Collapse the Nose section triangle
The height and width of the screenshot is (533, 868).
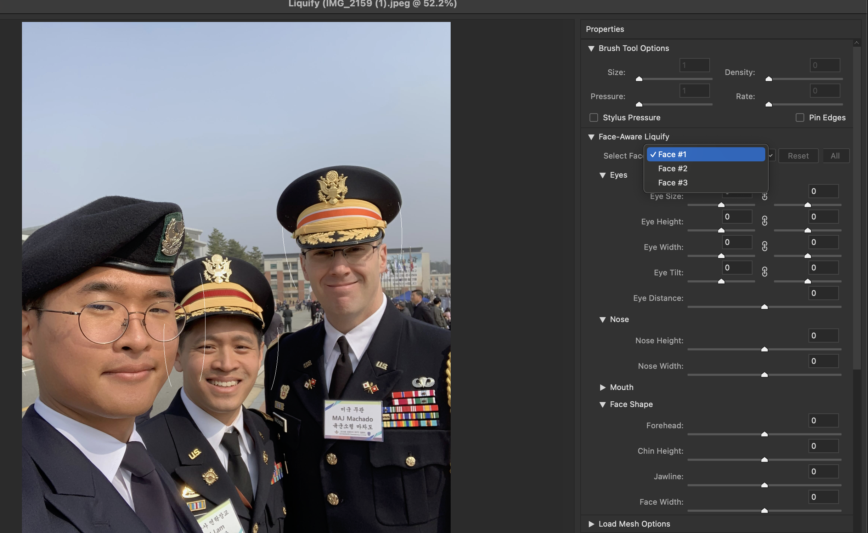[x=603, y=320]
